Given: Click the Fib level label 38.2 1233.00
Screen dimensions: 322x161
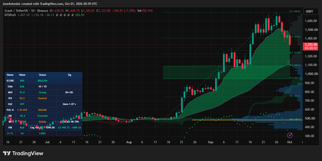Looking at the screenshot, I should 295,52.
